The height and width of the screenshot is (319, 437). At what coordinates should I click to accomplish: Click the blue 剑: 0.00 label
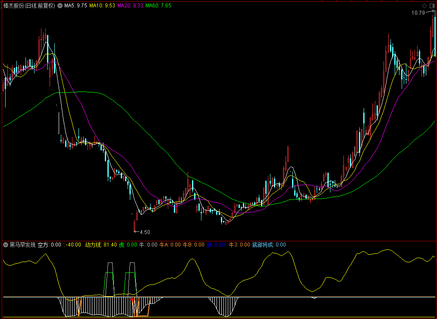point(216,245)
